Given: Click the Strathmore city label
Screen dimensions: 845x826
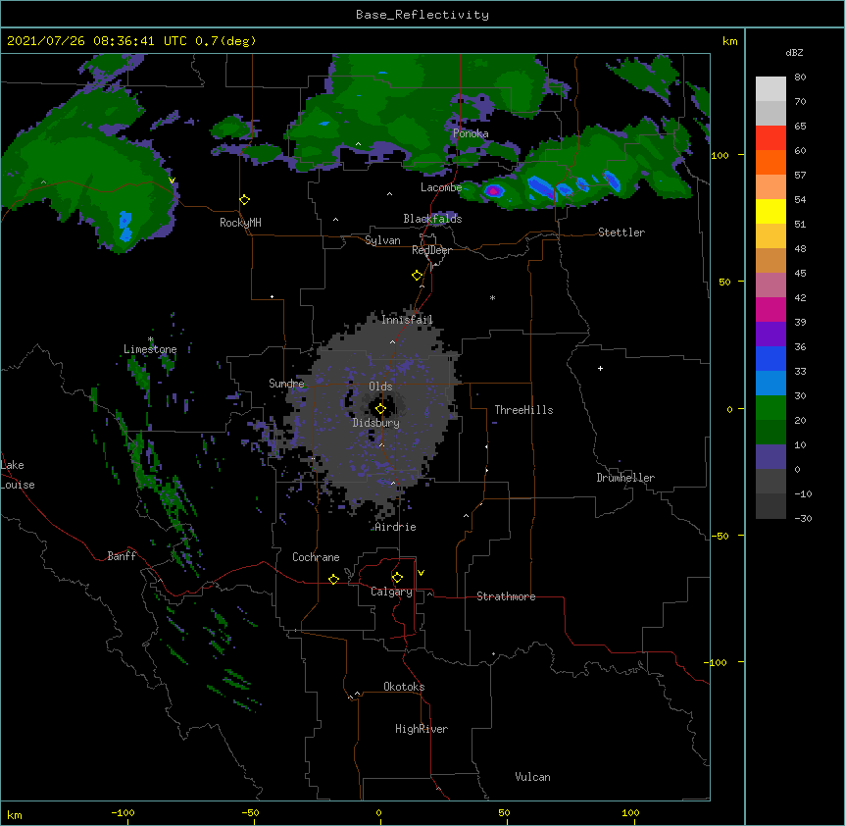Looking at the screenshot, I should click(x=506, y=596).
